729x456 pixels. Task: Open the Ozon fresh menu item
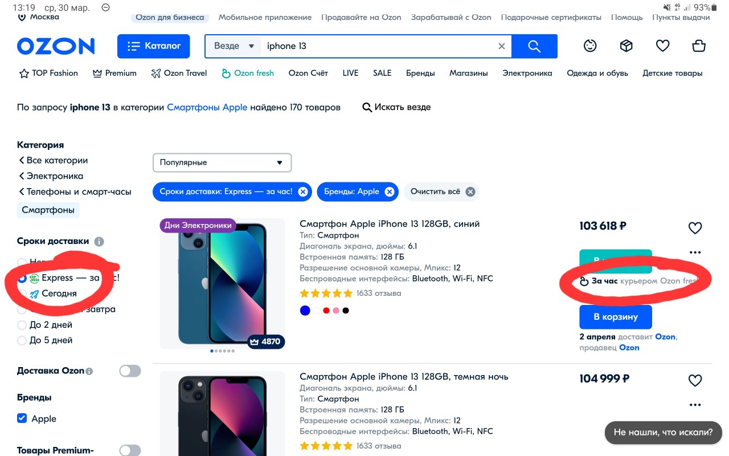pyautogui.click(x=248, y=73)
